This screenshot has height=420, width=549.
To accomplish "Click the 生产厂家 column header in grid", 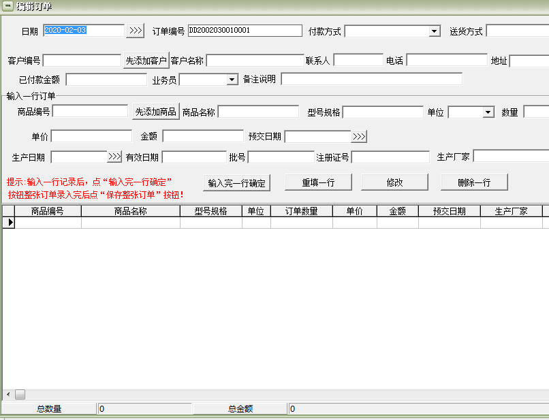I will [x=512, y=211].
